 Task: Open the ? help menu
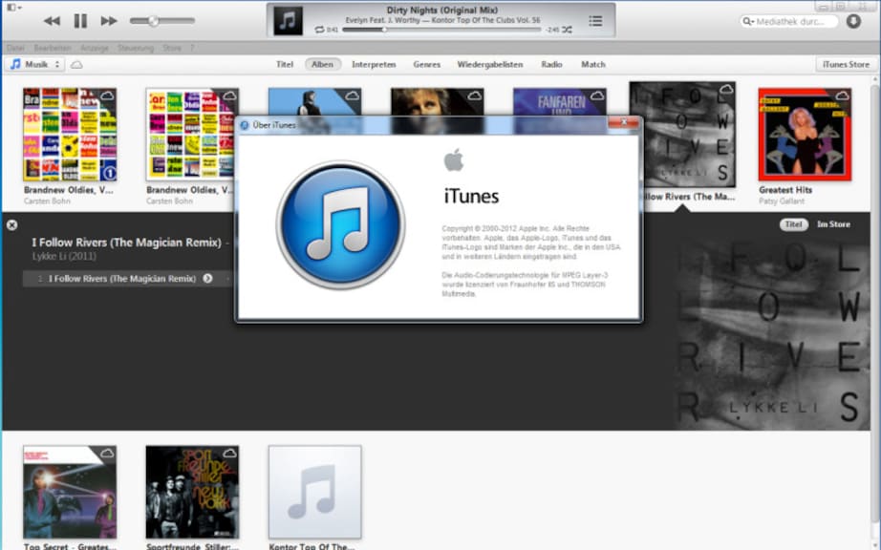click(192, 49)
